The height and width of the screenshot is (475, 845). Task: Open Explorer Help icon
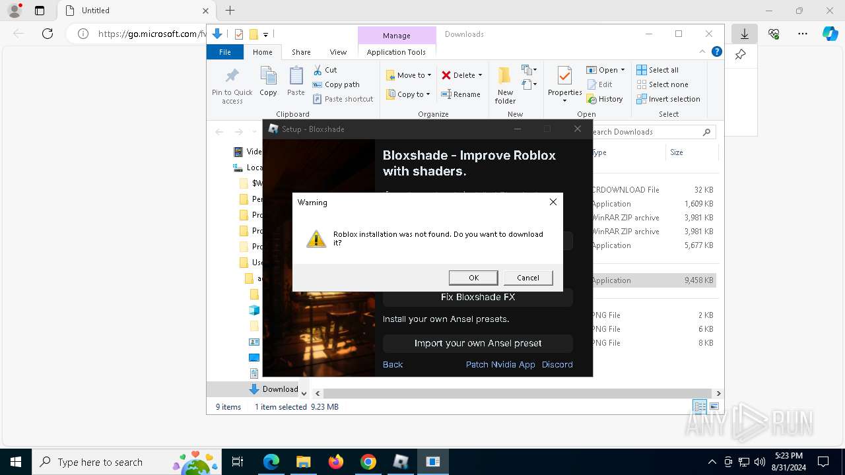click(x=716, y=51)
